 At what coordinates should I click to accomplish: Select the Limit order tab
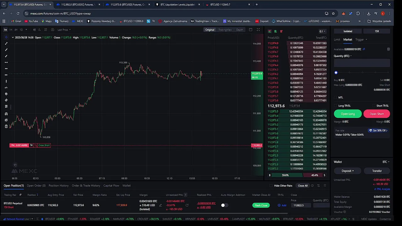pyautogui.click(x=337, y=40)
